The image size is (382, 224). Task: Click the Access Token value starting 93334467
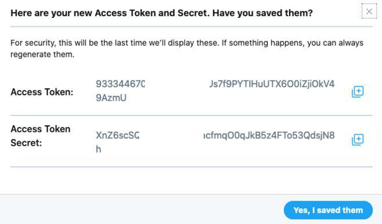coord(120,84)
